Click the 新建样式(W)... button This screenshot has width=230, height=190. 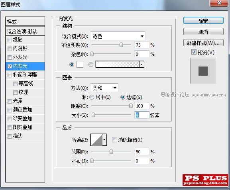203,43
